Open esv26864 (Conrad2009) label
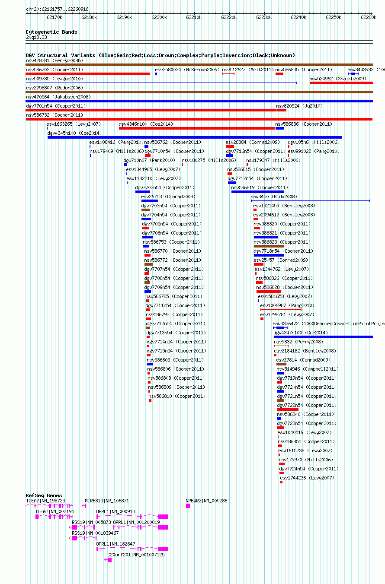 253,142
